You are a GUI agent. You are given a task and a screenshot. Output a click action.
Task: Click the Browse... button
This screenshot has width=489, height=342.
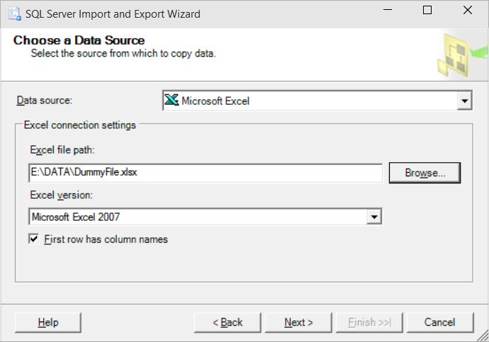tap(425, 173)
